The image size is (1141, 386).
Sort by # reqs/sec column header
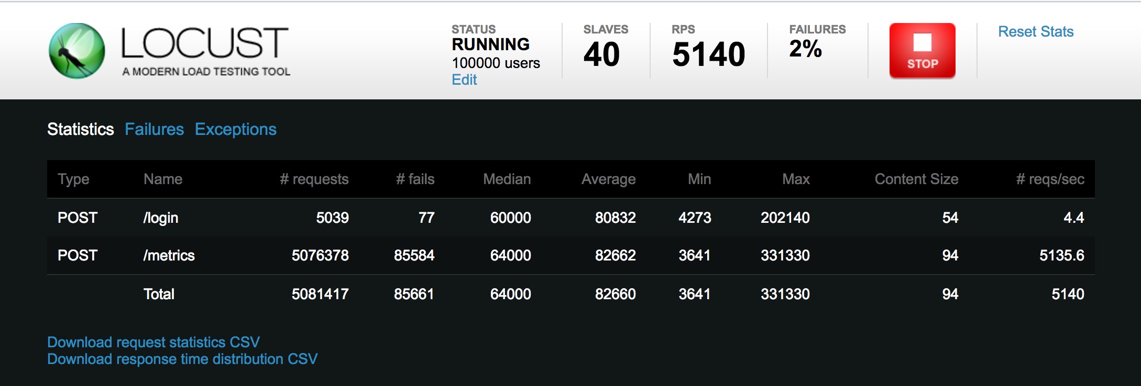tap(1050, 179)
